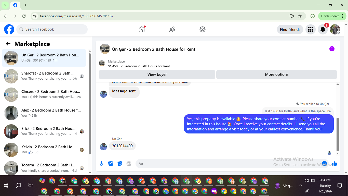Open a new browser tab
Image resolution: width=348 pixels, height=196 pixels.
[x=25, y=5]
